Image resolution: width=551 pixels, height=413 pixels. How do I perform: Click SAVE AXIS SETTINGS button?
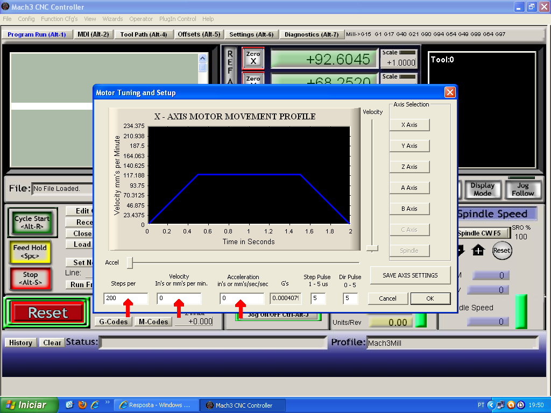point(410,275)
